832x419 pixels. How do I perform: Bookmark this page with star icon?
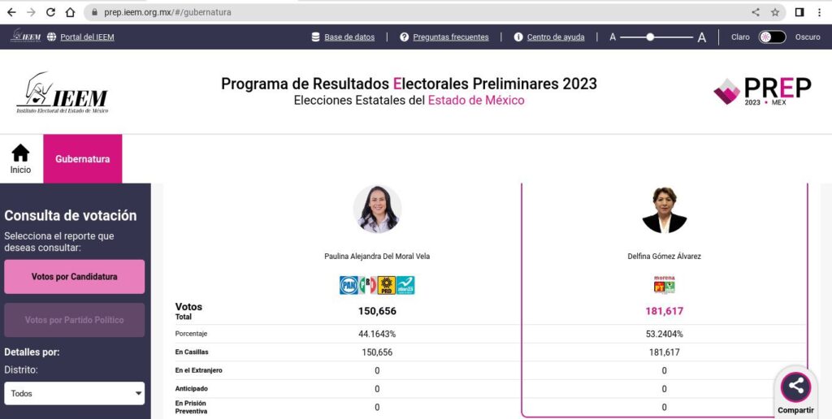pos(775,12)
